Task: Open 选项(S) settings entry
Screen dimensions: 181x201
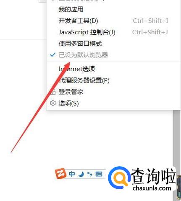Action: pos(113,103)
